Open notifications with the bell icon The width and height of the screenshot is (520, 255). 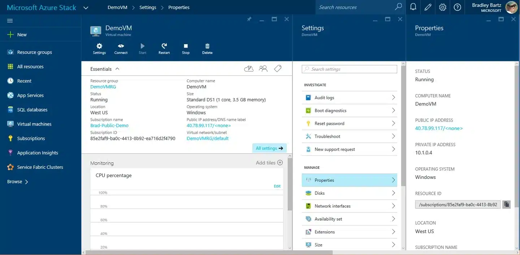click(413, 7)
